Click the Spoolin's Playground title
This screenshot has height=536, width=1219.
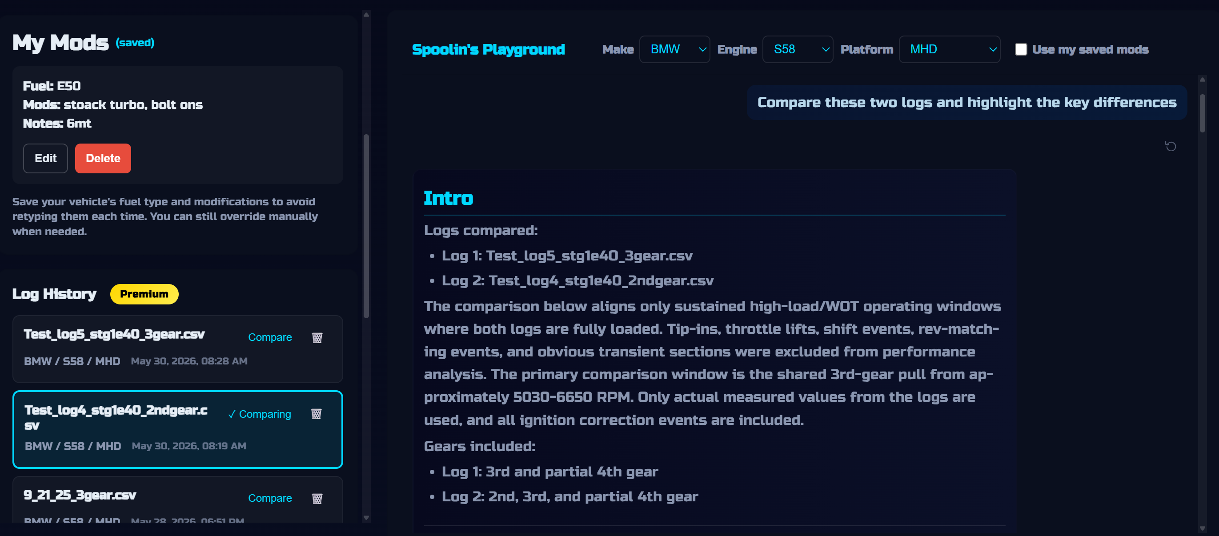tap(488, 49)
